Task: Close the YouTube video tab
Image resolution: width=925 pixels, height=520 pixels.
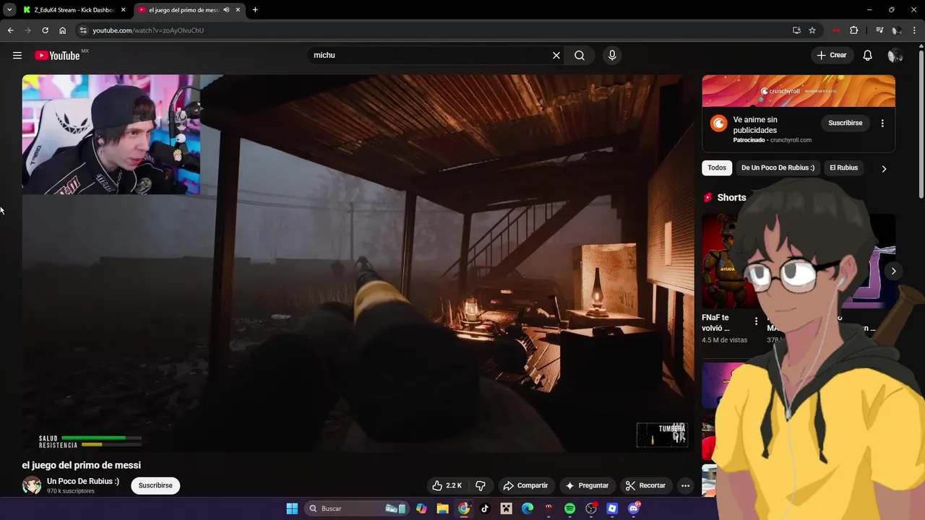Action: tap(237, 10)
